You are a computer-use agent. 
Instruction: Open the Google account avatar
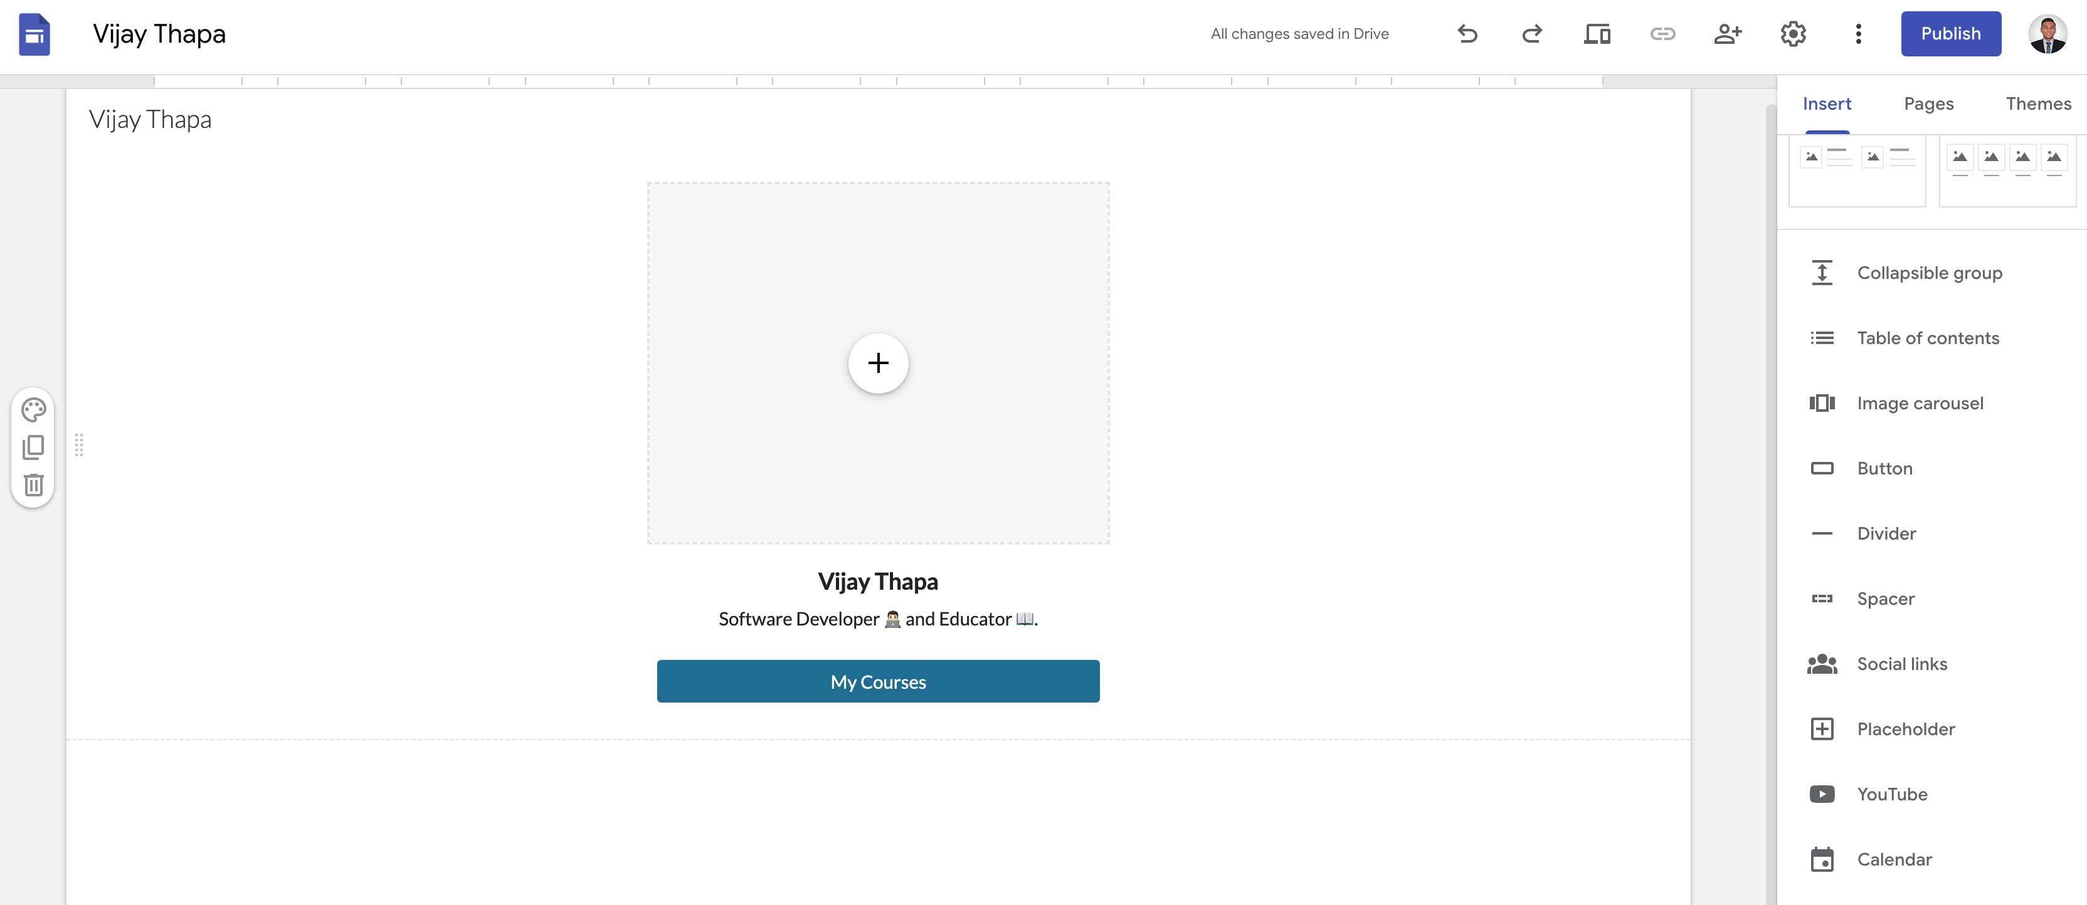tap(2047, 34)
